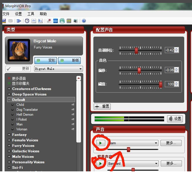Viewport: 192px width, 178px height.
Task: Expand the Furry Voices group
Action: [9, 146]
